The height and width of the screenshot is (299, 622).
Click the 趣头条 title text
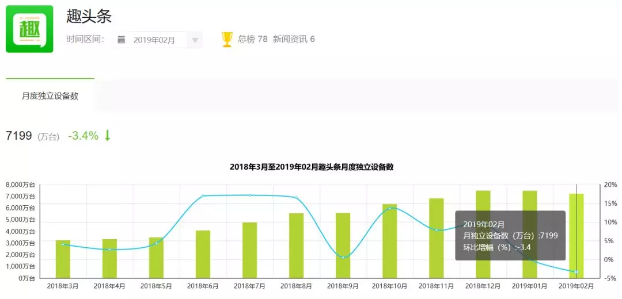pos(89,16)
